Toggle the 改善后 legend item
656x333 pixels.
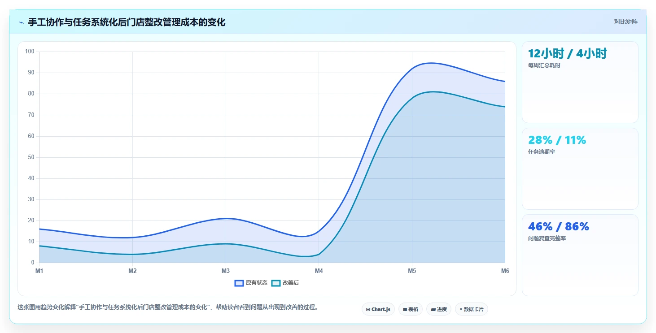285,283
